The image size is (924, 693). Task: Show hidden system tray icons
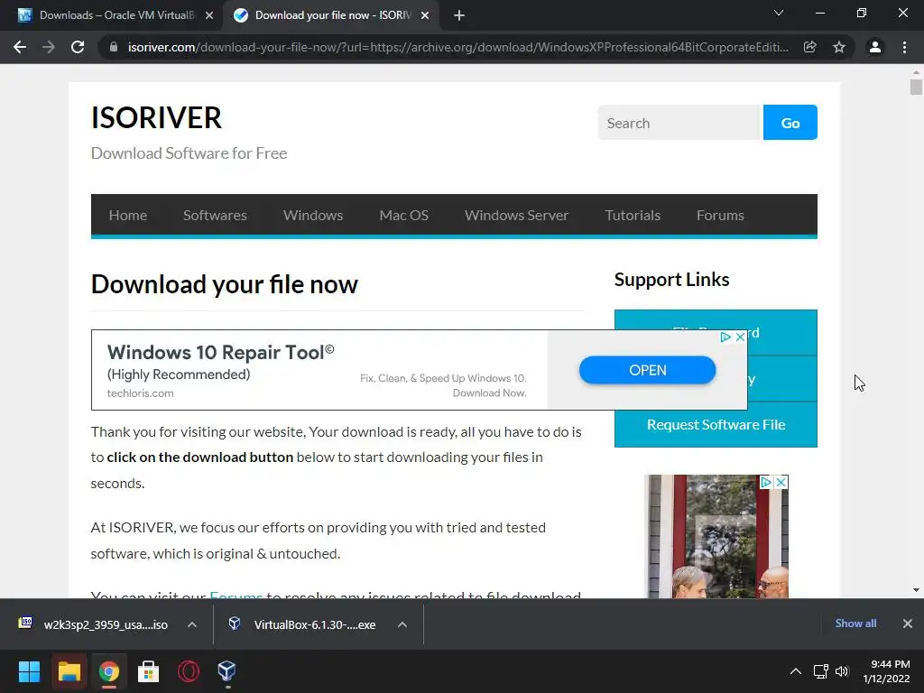pyautogui.click(x=796, y=671)
